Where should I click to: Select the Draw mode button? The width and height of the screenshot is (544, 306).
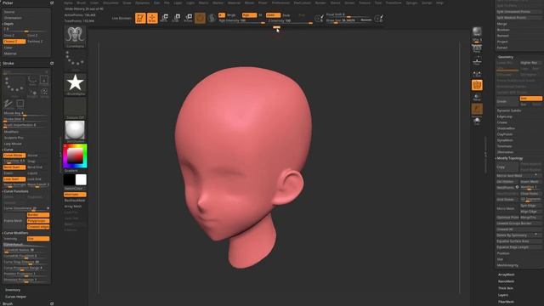pyautogui.click(x=152, y=18)
